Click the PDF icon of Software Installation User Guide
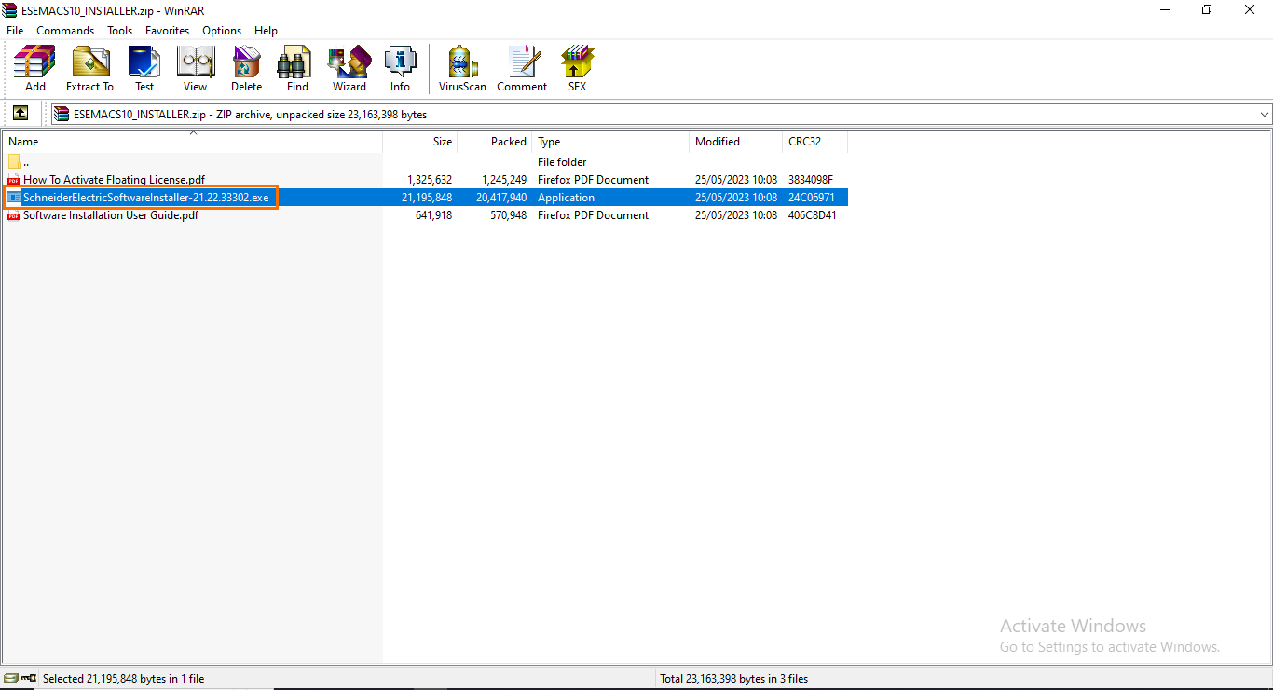The image size is (1273, 690). tap(13, 215)
